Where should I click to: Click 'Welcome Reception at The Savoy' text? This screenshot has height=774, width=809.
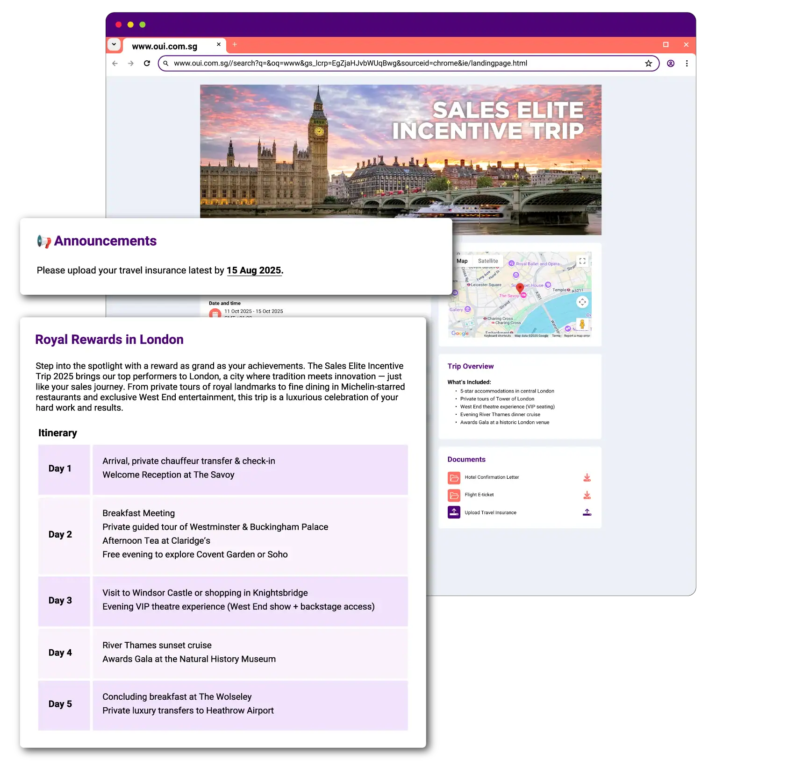168,475
